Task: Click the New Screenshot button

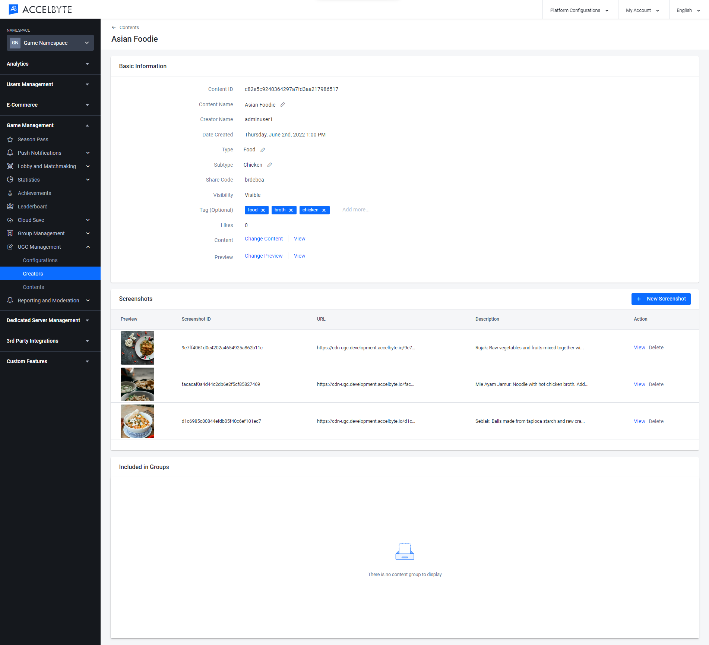Action: tap(661, 299)
